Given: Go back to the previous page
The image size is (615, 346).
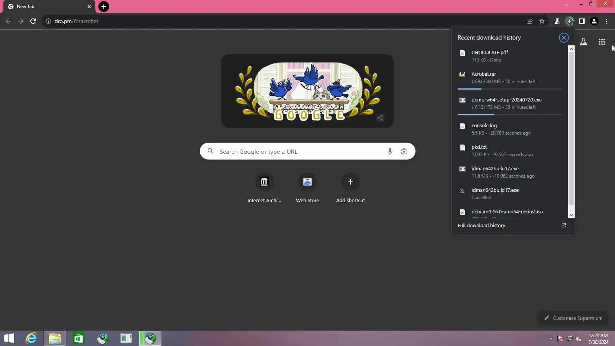Looking at the screenshot, I should tap(8, 21).
